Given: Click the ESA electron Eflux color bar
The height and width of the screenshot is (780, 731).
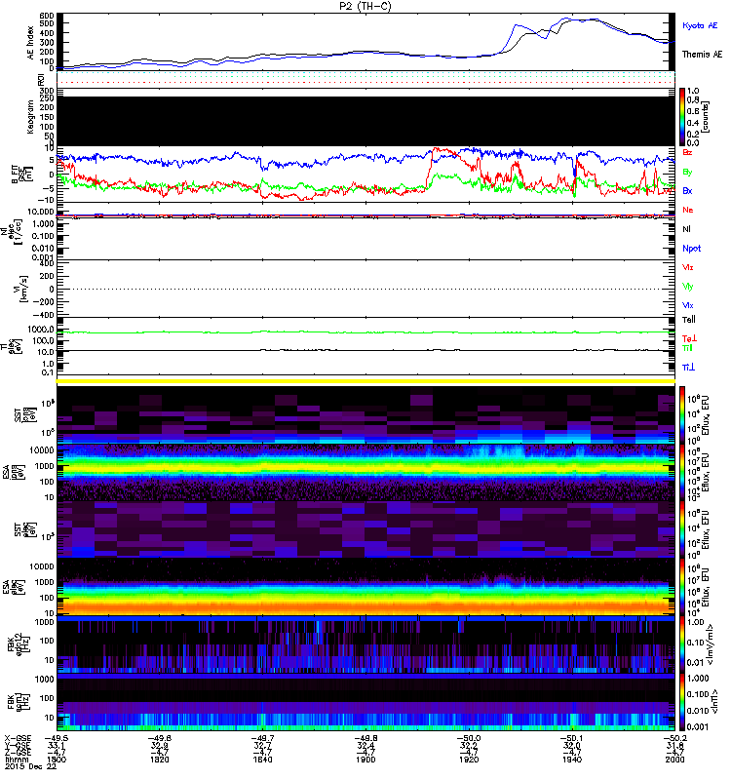Looking at the screenshot, I should (681, 587).
